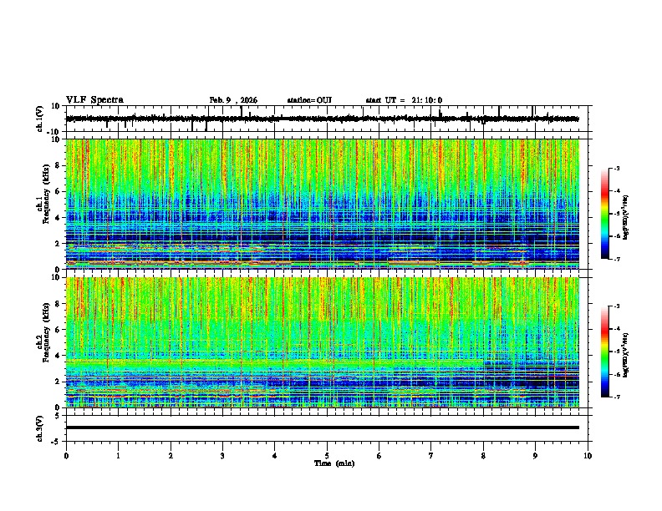Click time axis tick label '7'
The height and width of the screenshot is (511, 662).
tap(431, 456)
